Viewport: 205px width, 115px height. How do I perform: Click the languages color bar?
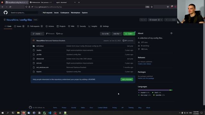pos(155,90)
